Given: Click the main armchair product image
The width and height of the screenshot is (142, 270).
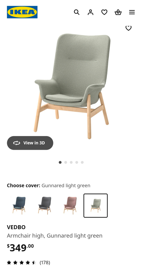Looking at the screenshot, I should (x=72, y=86).
